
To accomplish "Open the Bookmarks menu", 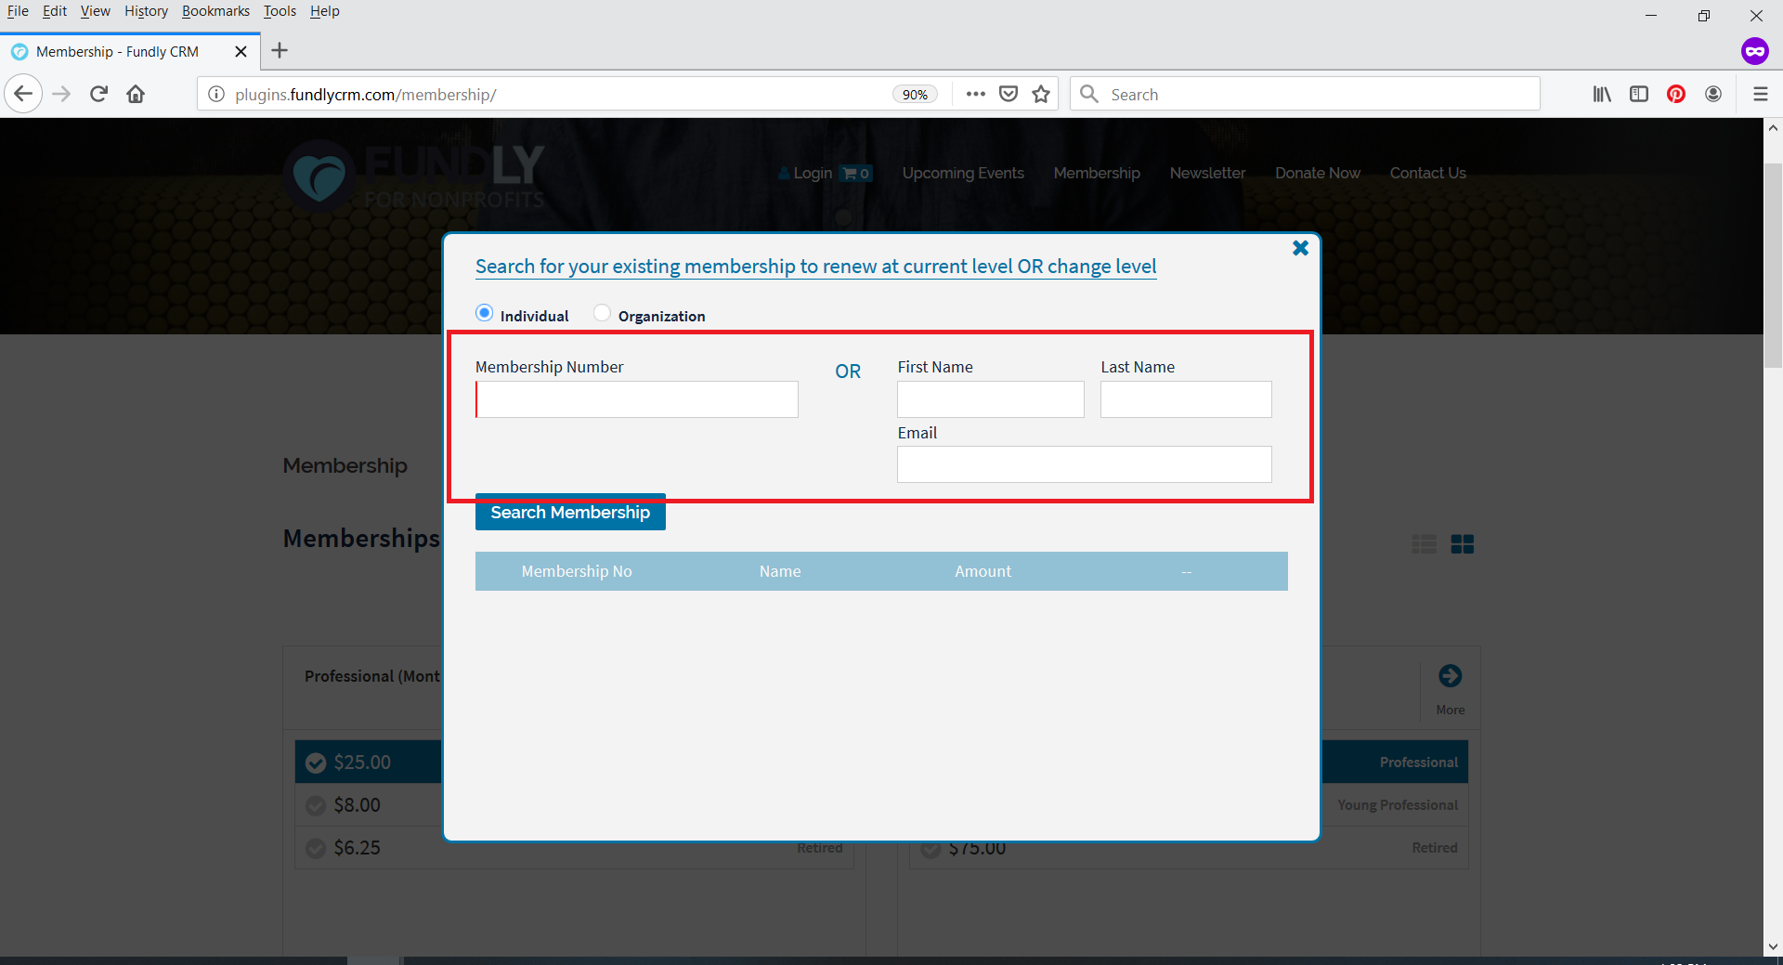I will pyautogui.click(x=215, y=11).
